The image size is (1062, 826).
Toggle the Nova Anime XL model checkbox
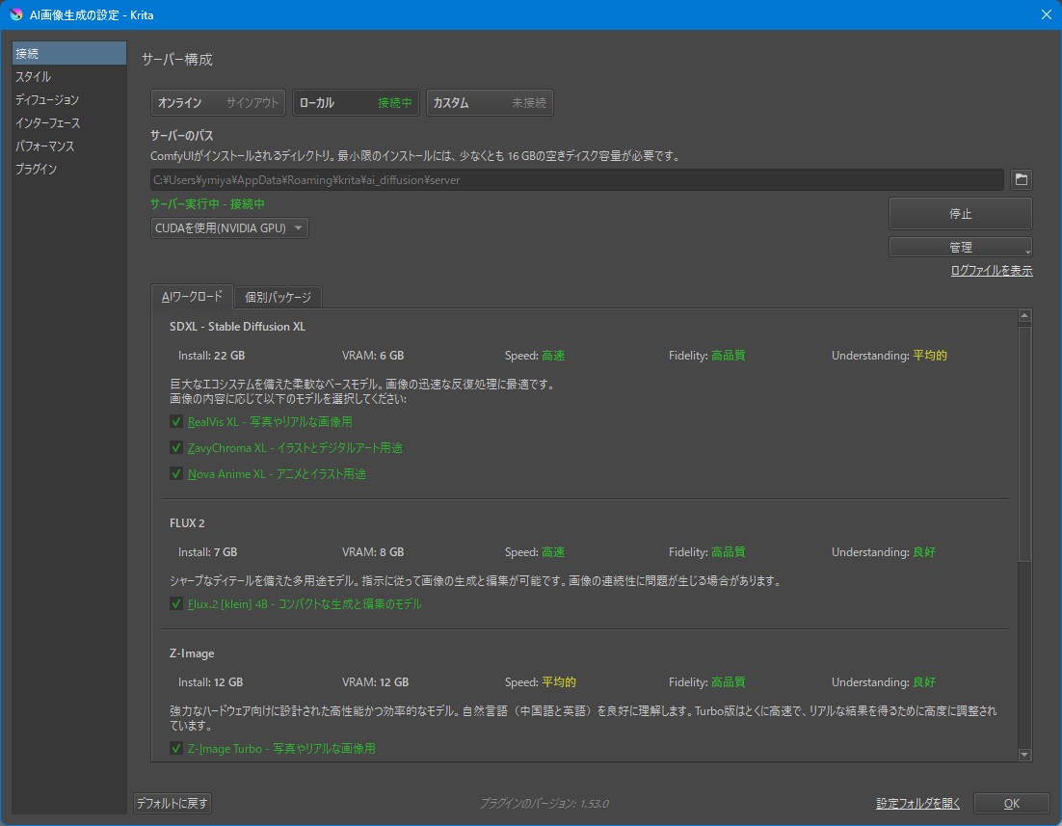click(x=176, y=473)
